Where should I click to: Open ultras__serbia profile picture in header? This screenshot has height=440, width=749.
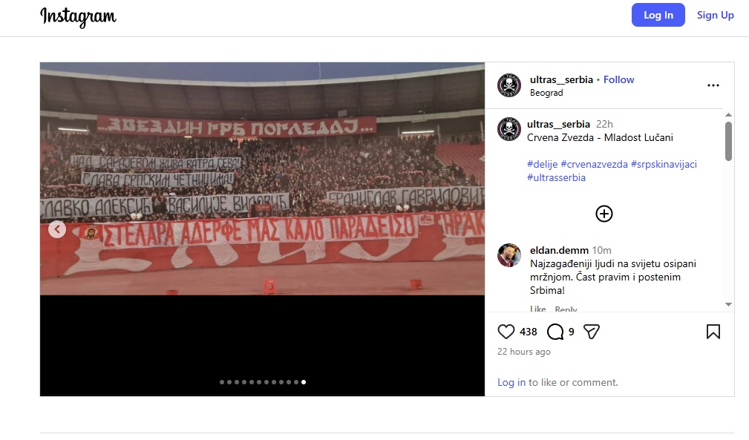point(509,85)
